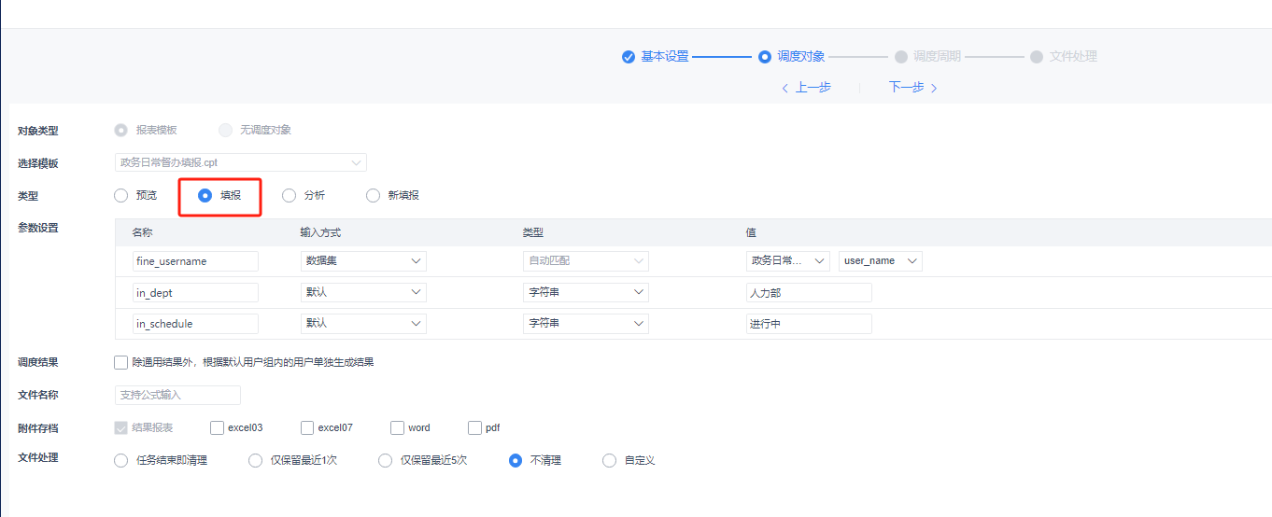Select the 新填报 type radio button

[x=373, y=196]
